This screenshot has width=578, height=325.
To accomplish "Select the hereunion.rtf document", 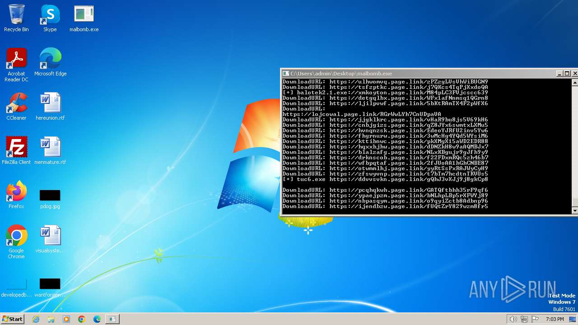I will (50, 107).
